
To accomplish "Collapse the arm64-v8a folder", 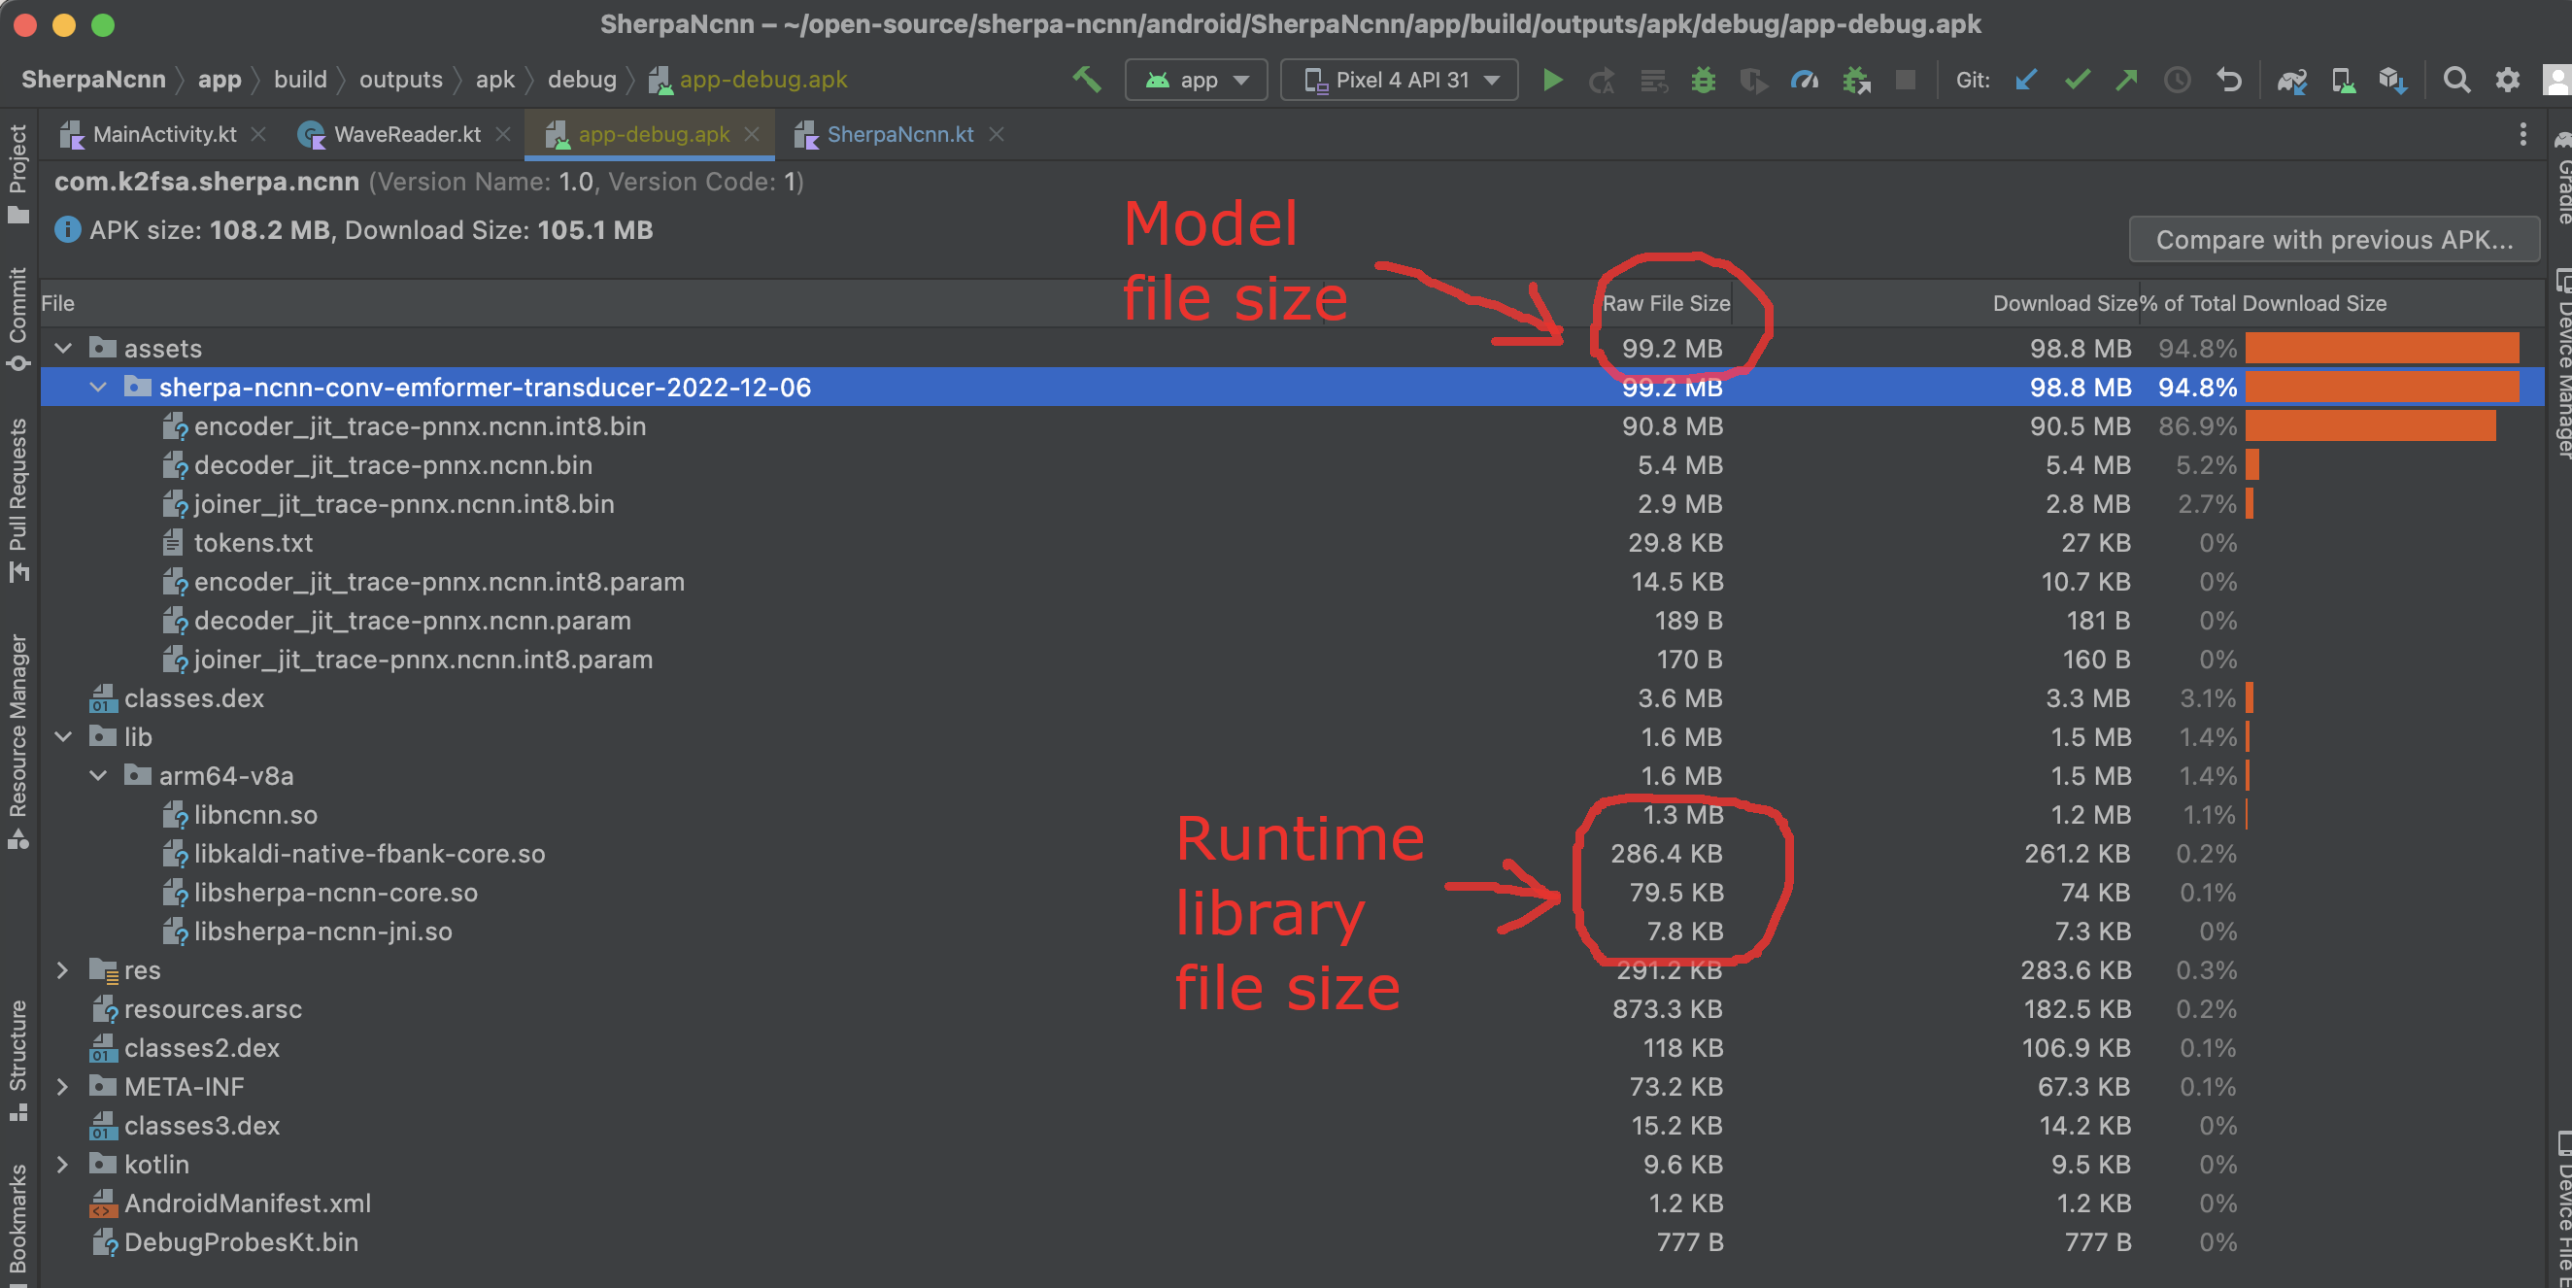I will [98, 776].
